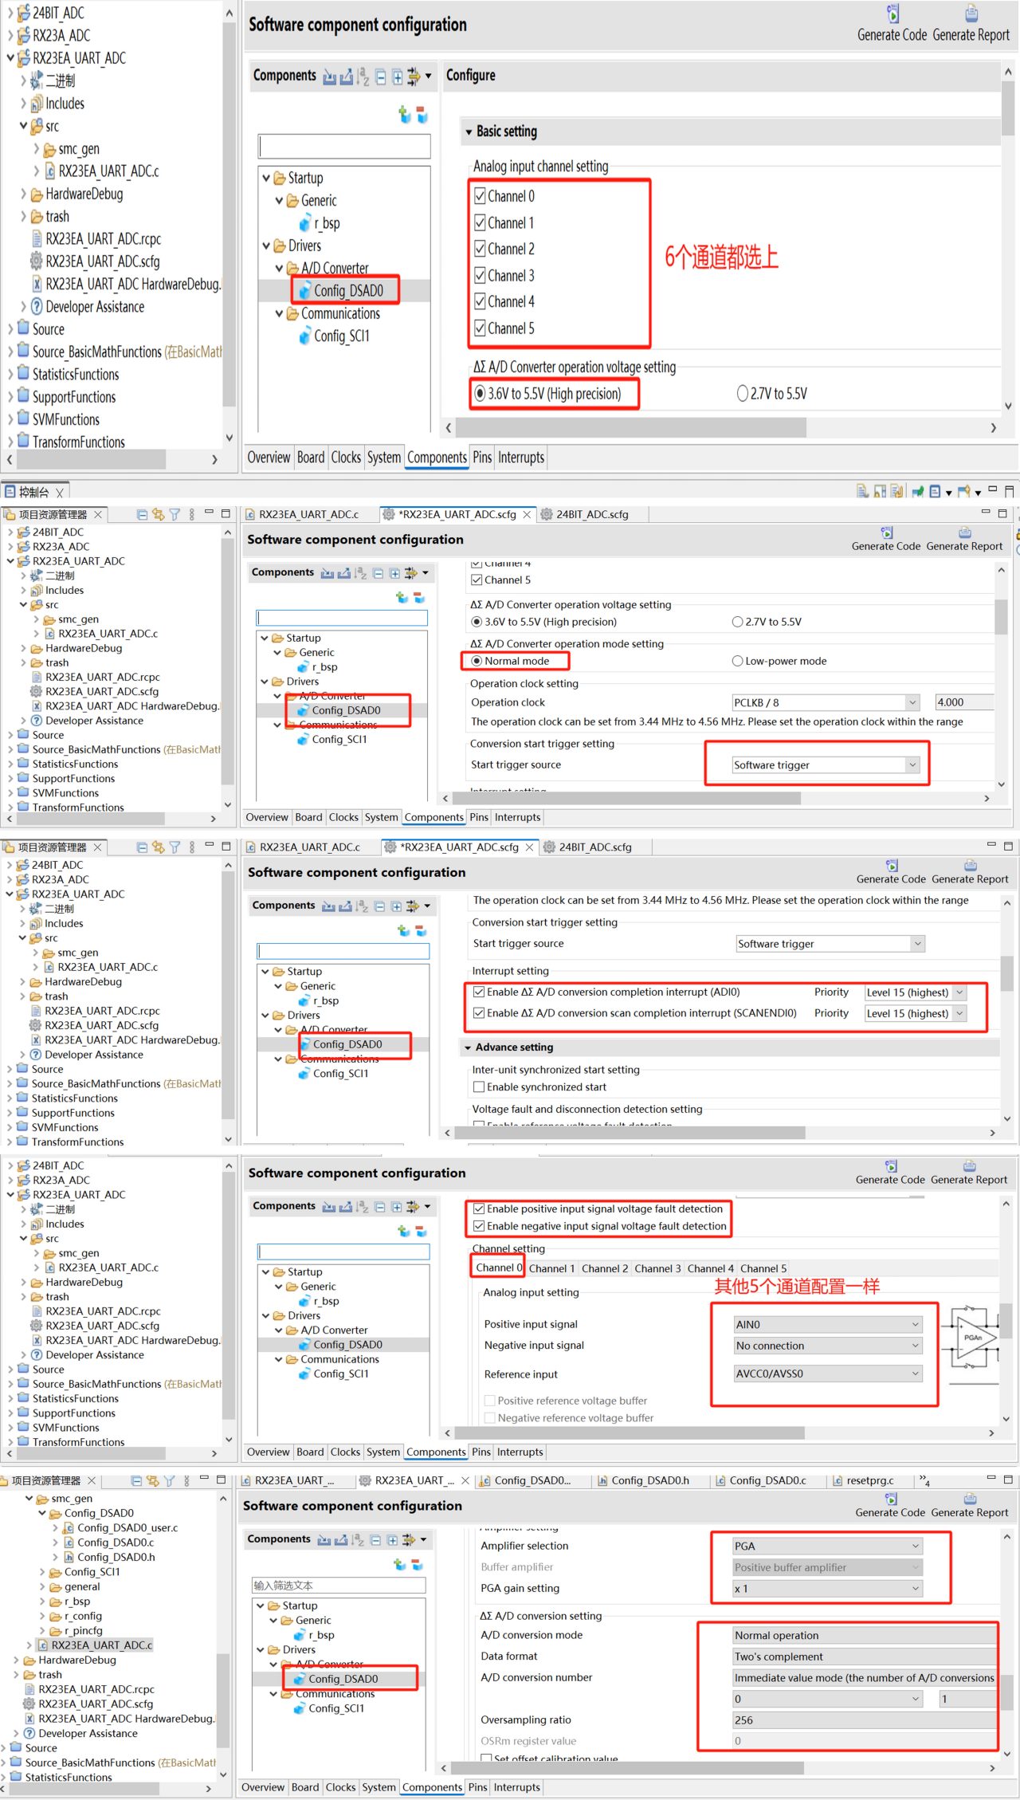Uncheck the Channel 0 checkbox
The height and width of the screenshot is (1800, 1020).
[x=480, y=195]
